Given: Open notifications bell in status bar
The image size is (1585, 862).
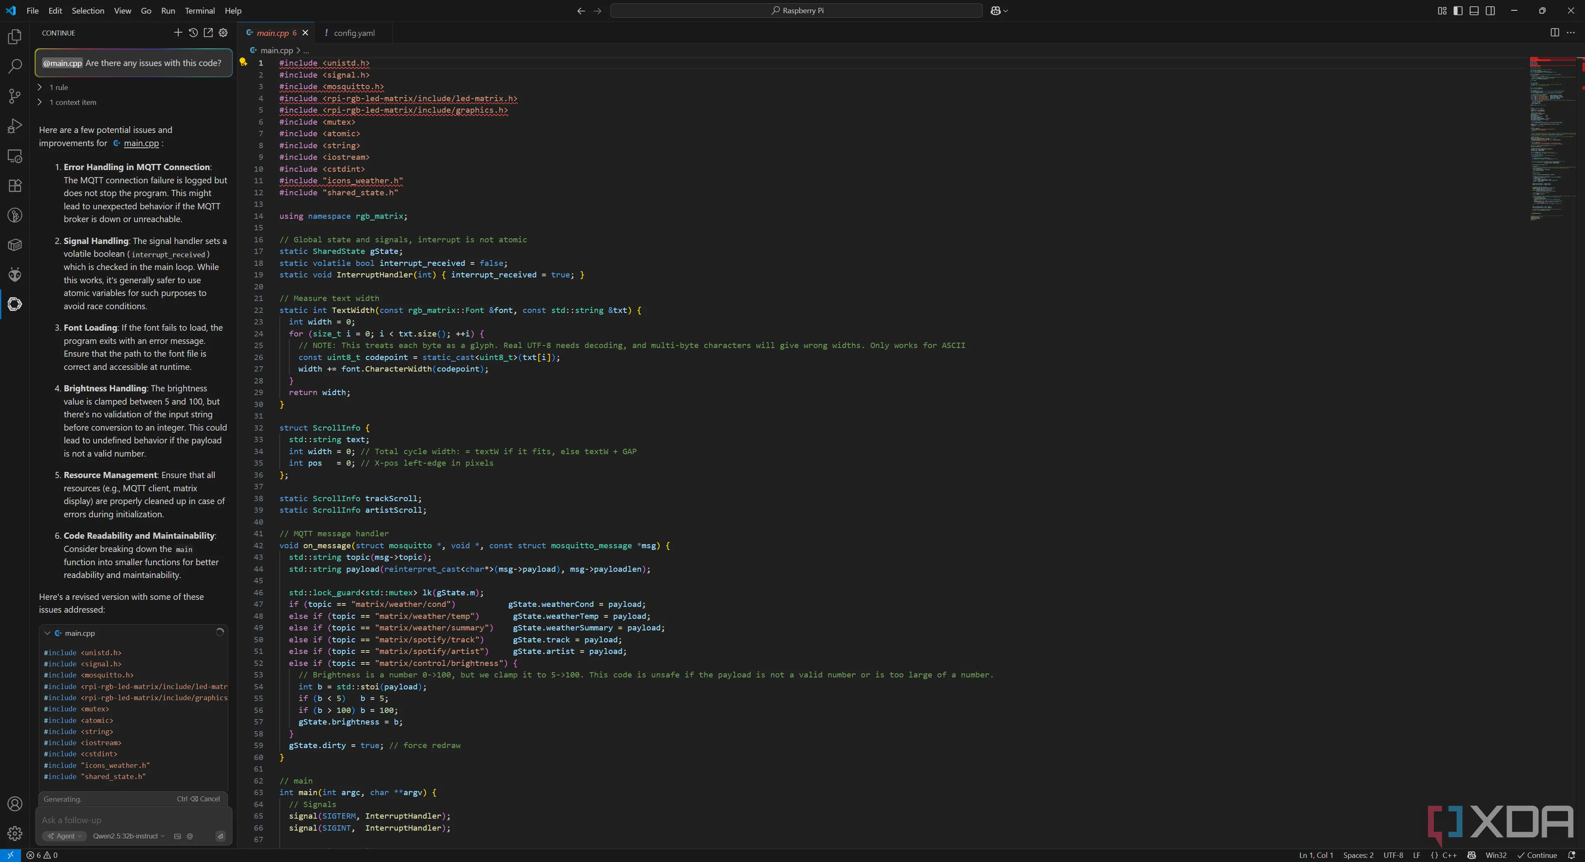Looking at the screenshot, I should (1571, 855).
